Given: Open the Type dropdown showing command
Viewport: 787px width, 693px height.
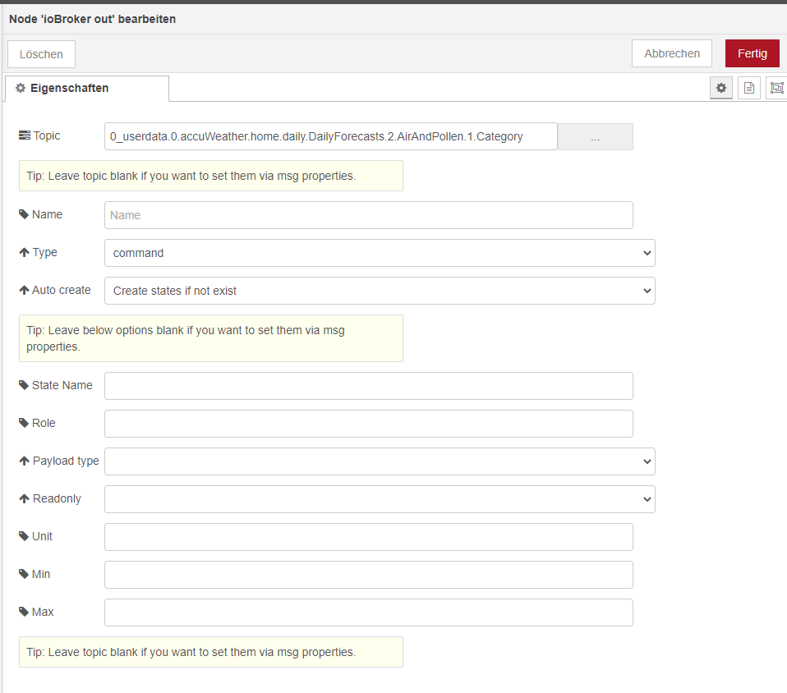Looking at the screenshot, I should click(380, 253).
